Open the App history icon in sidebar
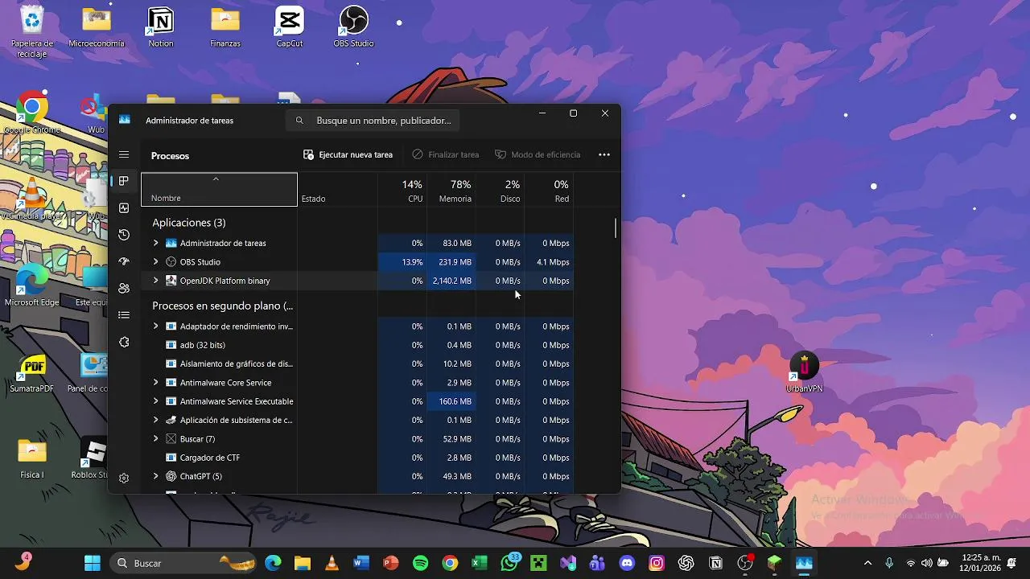Viewport: 1030px width, 579px height. [124, 235]
